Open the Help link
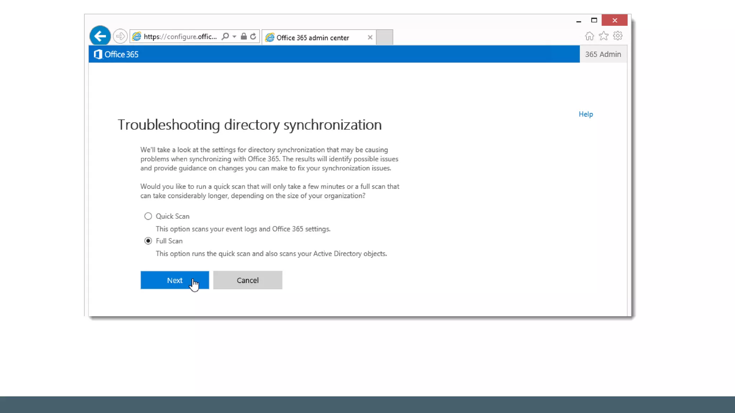735x413 pixels. click(586, 114)
